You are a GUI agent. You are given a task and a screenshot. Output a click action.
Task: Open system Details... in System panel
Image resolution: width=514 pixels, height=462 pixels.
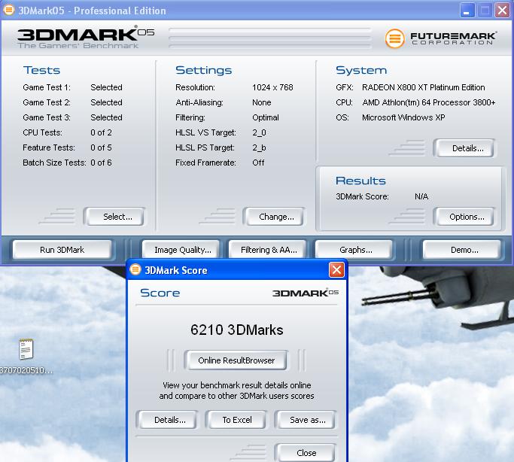tap(464, 148)
